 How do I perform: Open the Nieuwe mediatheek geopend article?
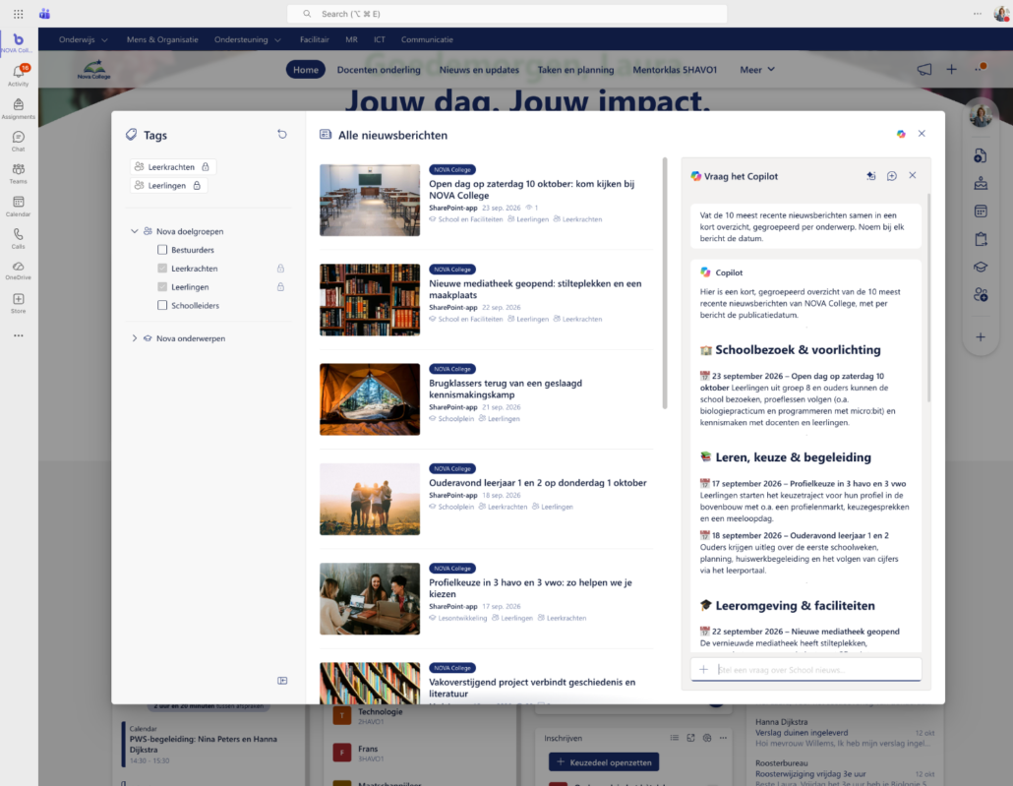[x=535, y=289]
